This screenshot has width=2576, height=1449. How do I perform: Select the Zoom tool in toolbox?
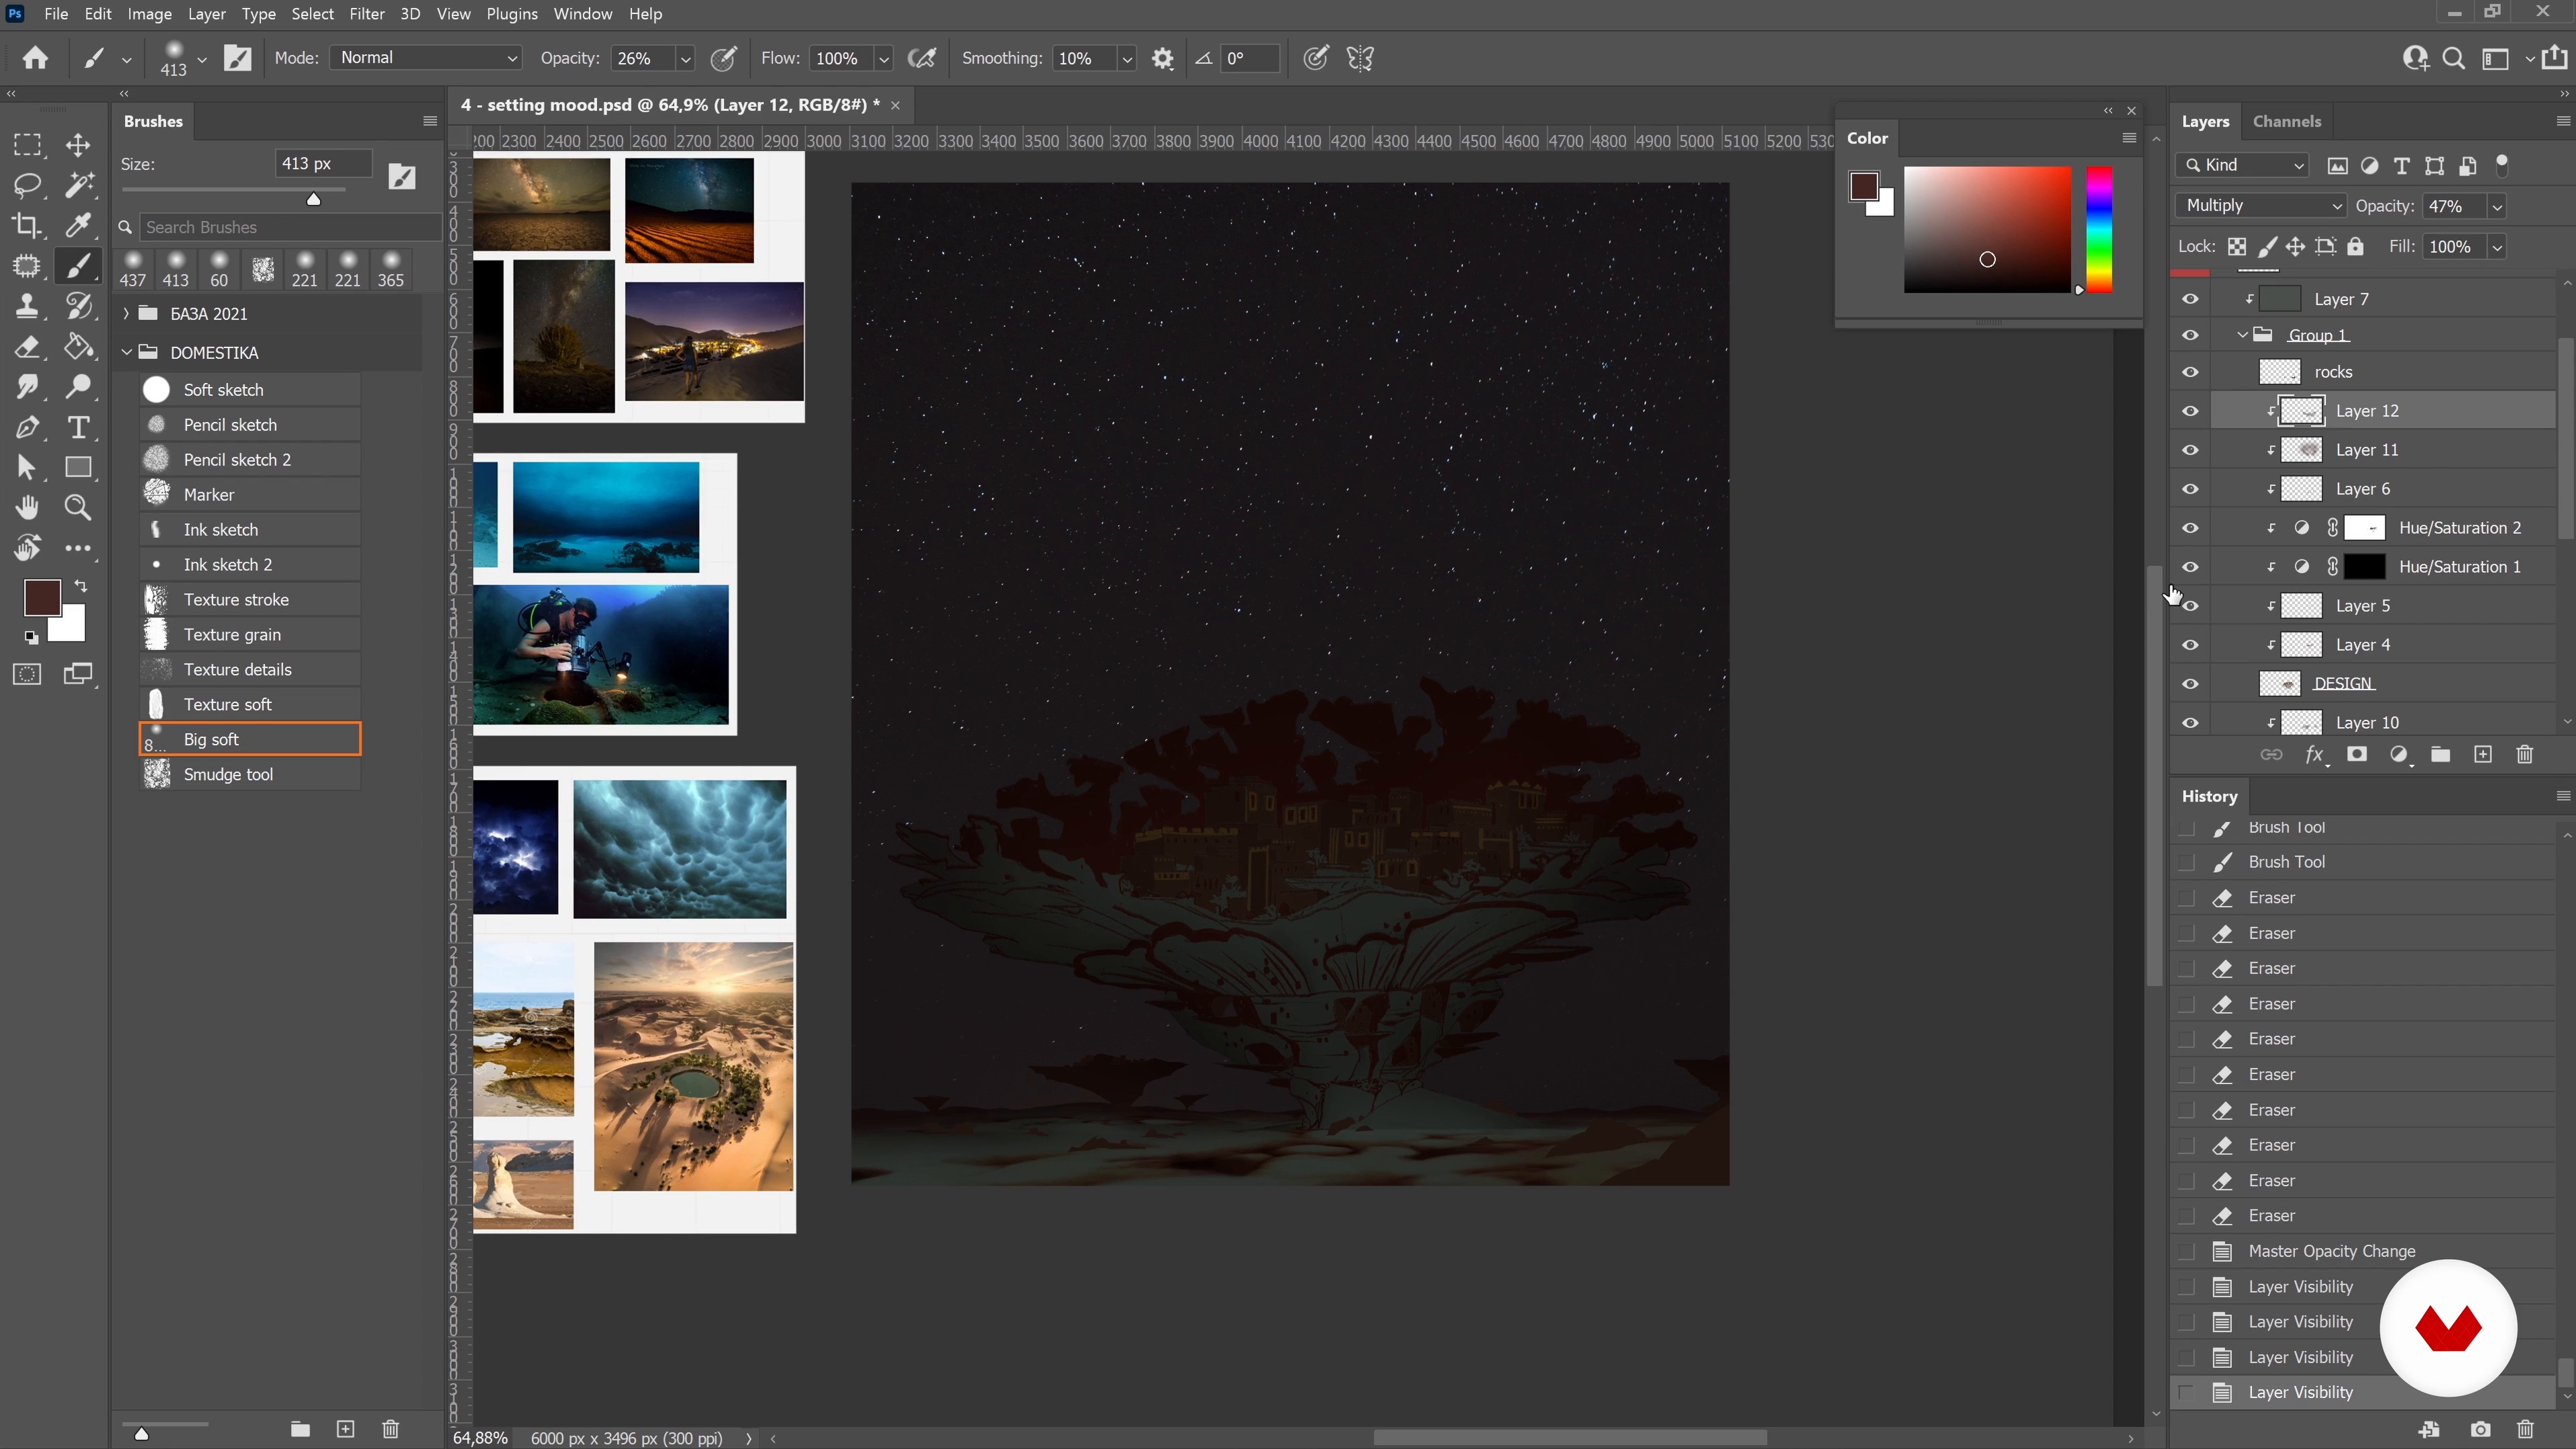78,508
